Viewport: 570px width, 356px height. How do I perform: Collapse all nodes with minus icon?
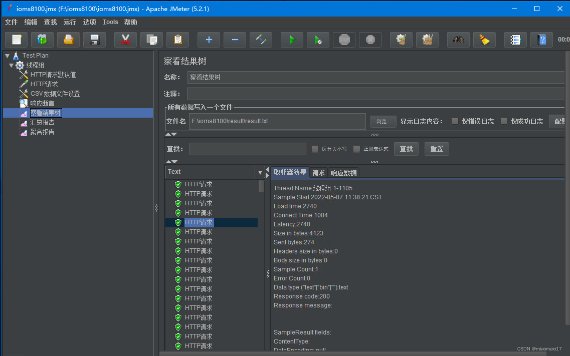pyautogui.click(x=235, y=40)
